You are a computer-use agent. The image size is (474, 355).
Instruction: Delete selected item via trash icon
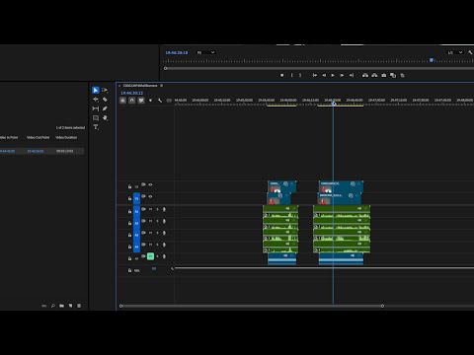point(79,306)
